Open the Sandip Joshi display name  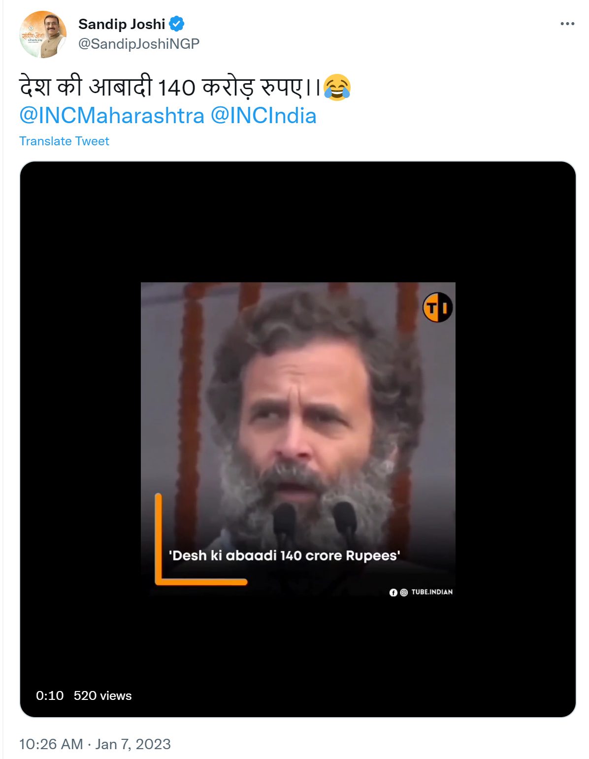122,24
